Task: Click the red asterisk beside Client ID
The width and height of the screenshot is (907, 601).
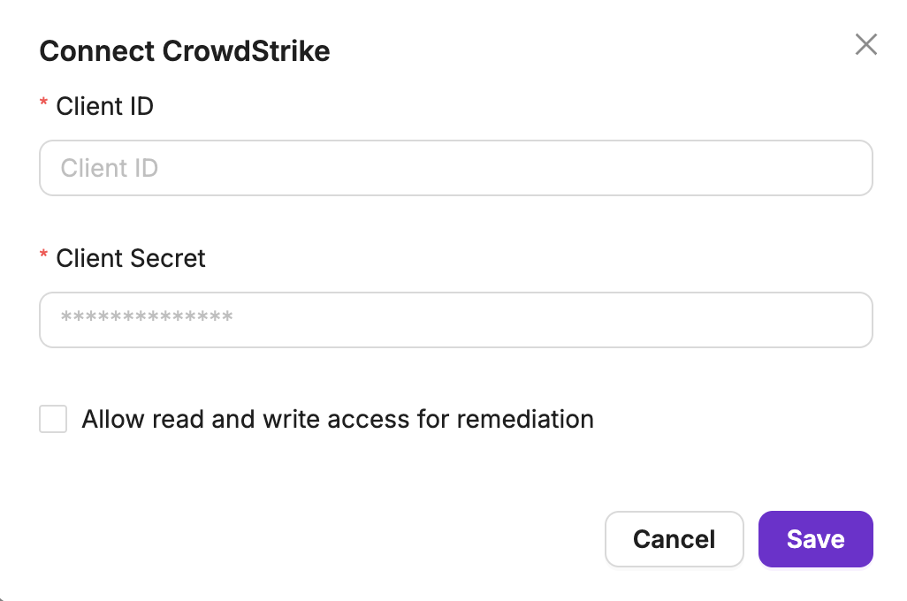Action: pos(44,104)
